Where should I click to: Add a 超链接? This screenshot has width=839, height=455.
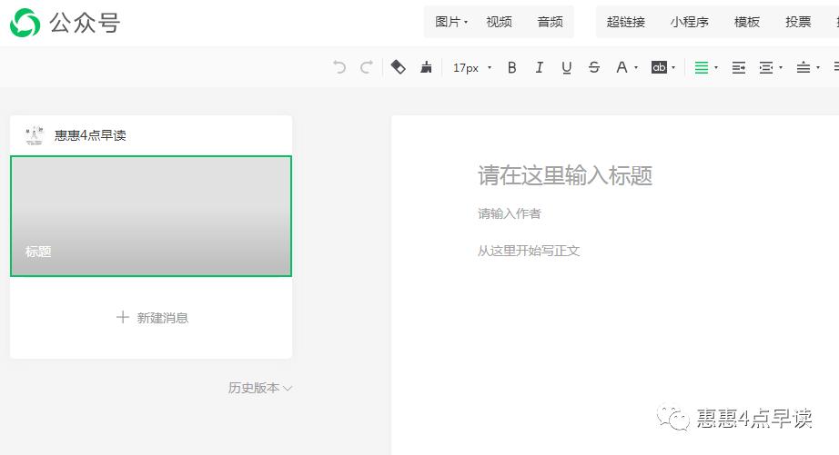625,22
